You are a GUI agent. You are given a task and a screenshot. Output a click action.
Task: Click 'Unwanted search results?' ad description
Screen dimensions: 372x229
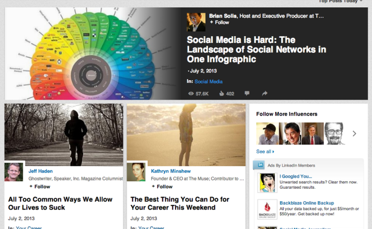pos(318,185)
